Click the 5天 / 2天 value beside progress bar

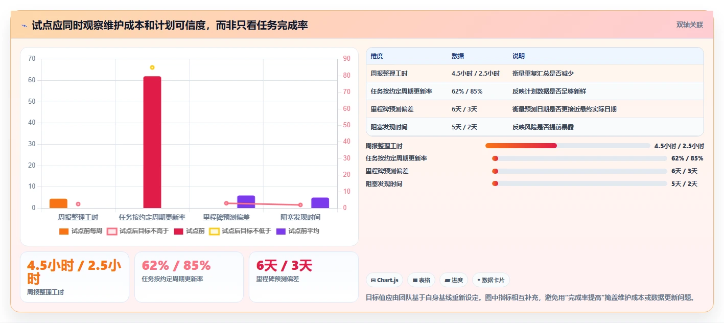(684, 184)
